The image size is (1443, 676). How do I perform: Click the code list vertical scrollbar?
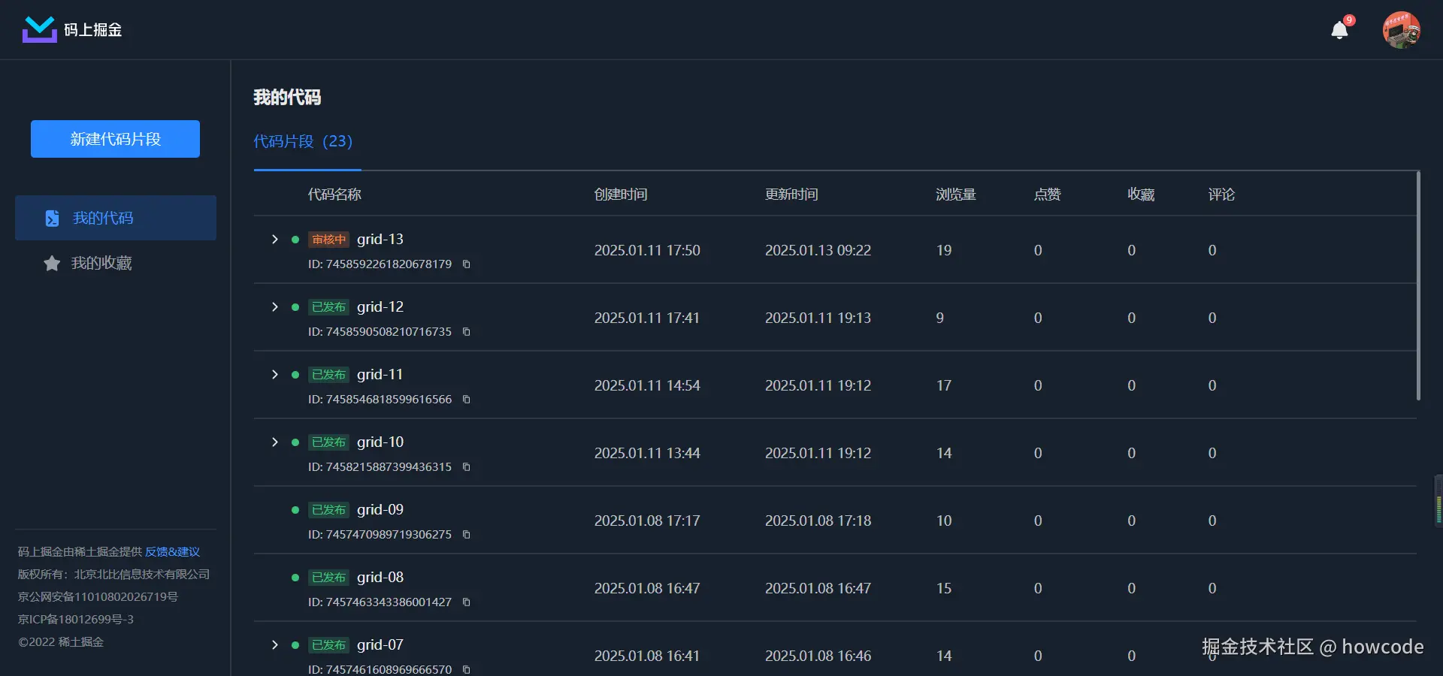pos(1418,285)
